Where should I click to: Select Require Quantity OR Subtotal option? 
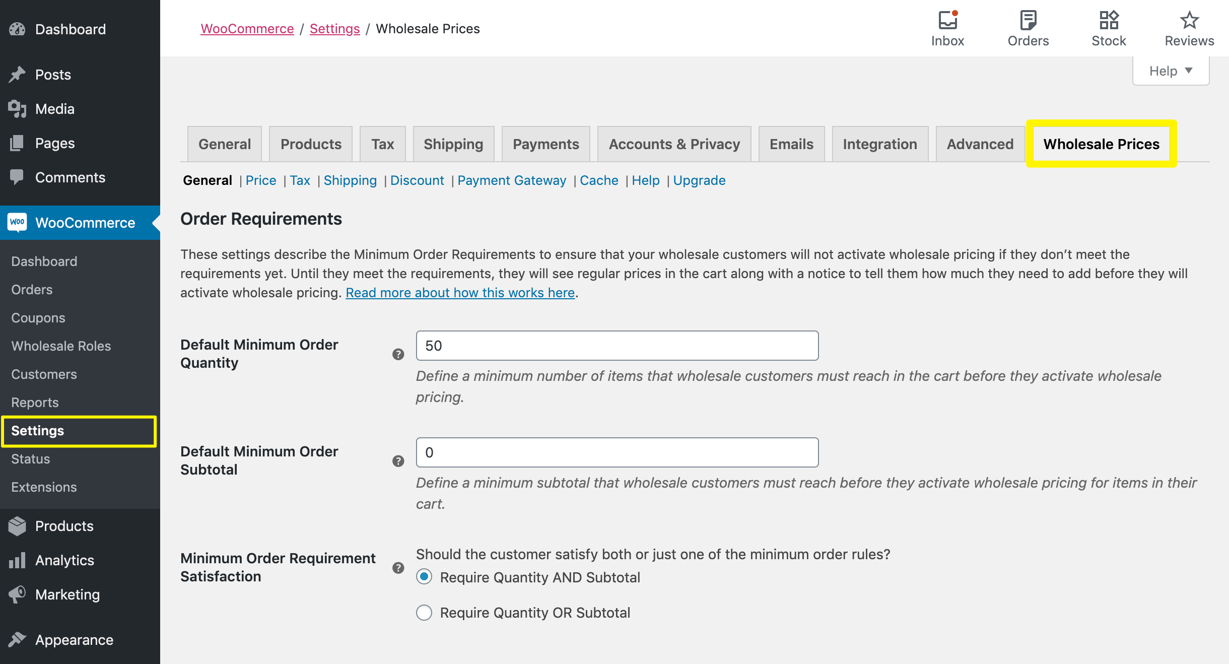424,613
